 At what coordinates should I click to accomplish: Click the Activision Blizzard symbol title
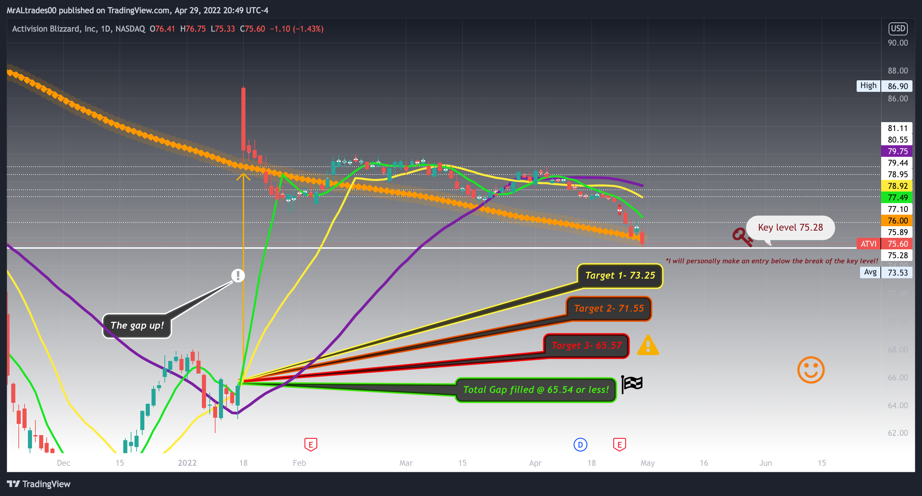click(x=54, y=29)
